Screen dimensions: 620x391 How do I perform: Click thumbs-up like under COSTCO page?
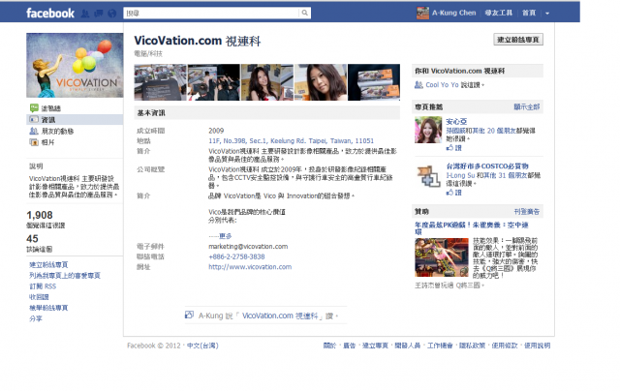pyautogui.click(x=449, y=193)
